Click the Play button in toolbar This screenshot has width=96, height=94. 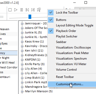tap(15, 10)
